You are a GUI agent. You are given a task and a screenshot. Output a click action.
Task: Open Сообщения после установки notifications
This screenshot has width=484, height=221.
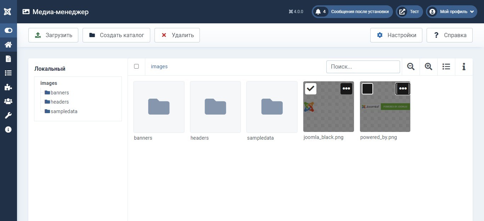352,12
